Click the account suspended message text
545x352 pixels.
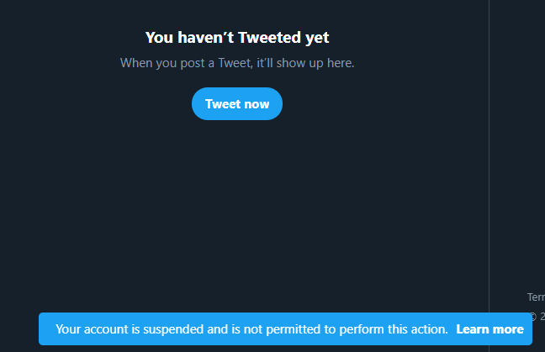pyautogui.click(x=252, y=329)
